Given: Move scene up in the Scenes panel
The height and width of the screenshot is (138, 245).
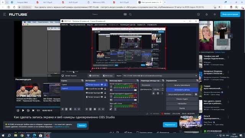Looking at the screenshot, I should pos(75,109).
